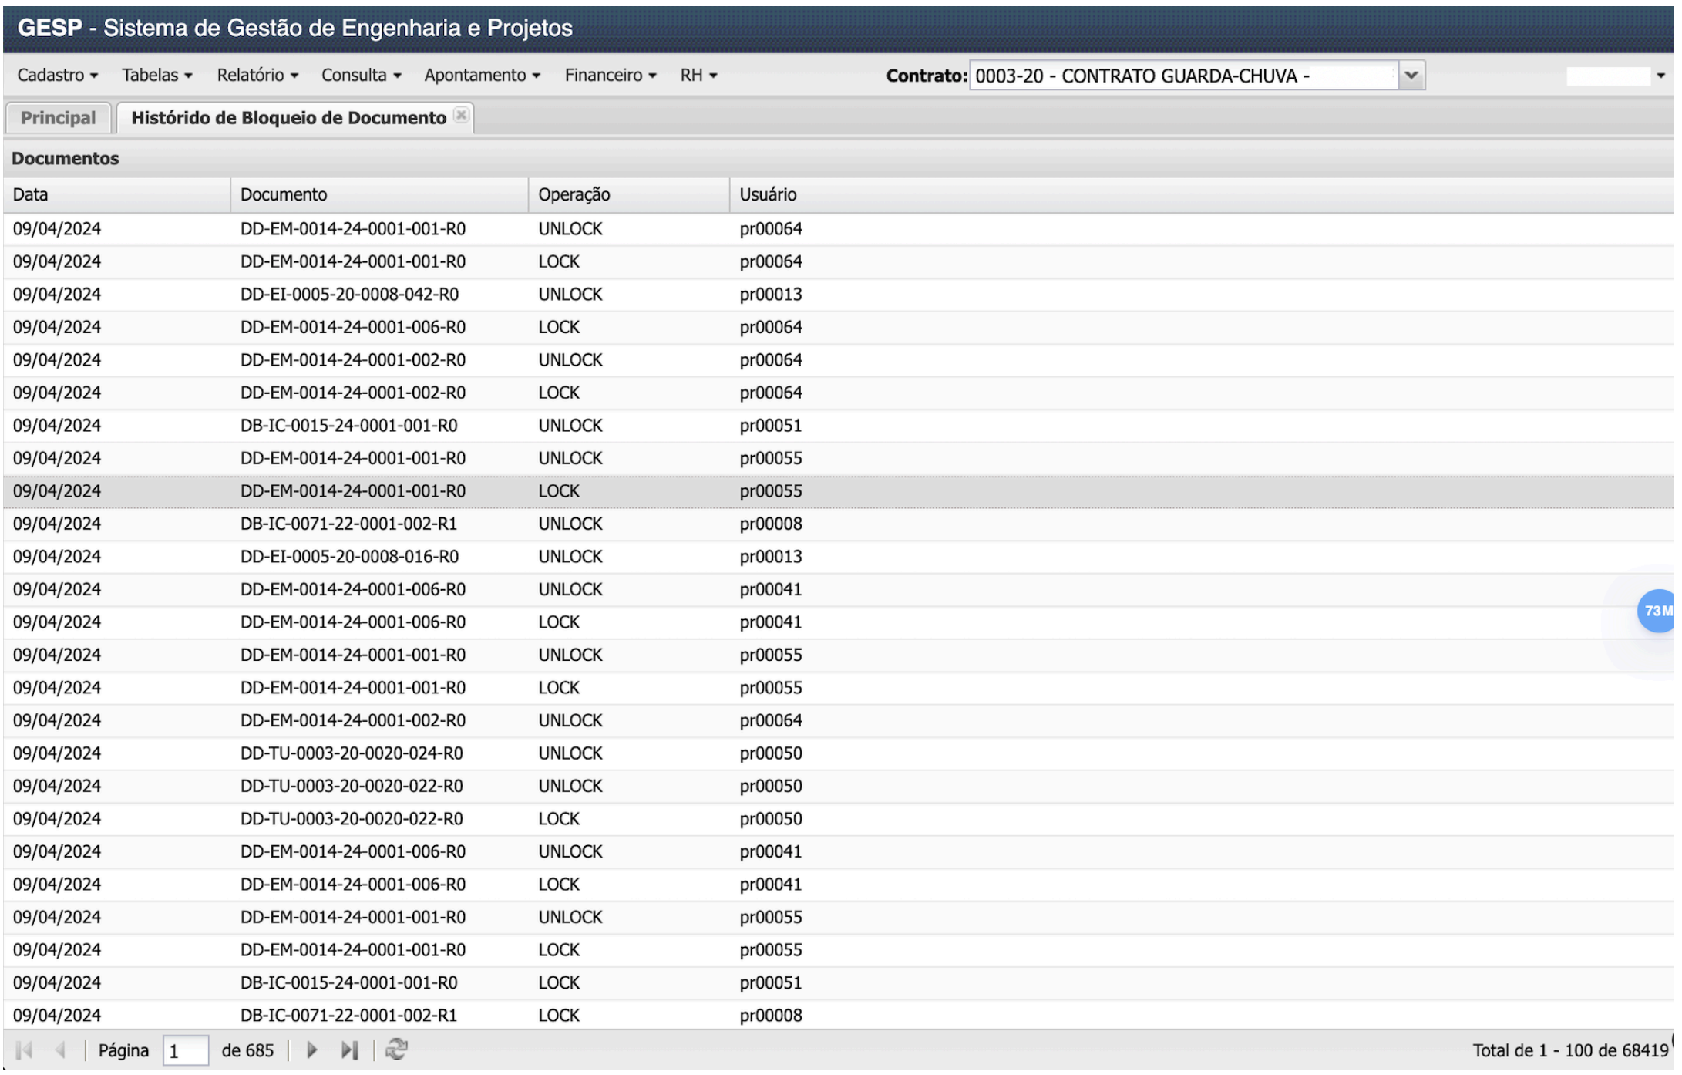The image size is (1682, 1075).
Task: Close the Histórido de Bloqueio tab
Action: [461, 116]
